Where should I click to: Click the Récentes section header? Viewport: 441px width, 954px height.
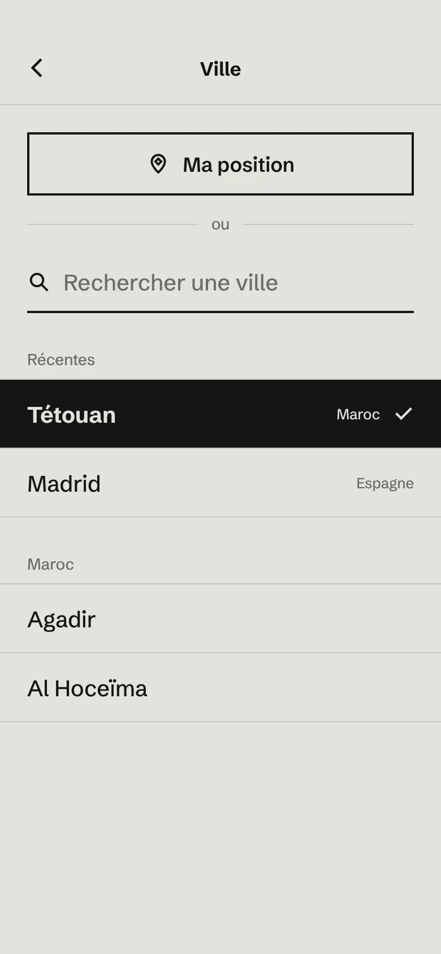[61, 359]
